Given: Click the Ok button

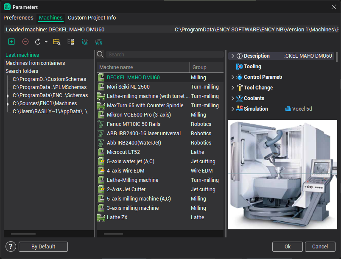Looking at the screenshot, I should 287,247.
